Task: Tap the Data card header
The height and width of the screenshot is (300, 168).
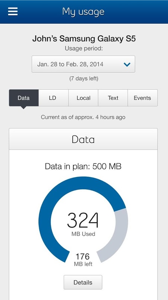Action: point(83,139)
